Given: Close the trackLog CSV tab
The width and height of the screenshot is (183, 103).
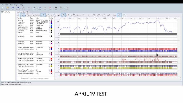Looking at the screenshot, I should [28, 12].
